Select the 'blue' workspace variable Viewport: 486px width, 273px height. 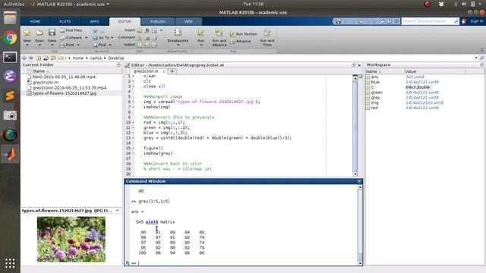(375, 82)
